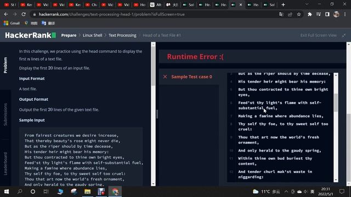Open the Translate bookmark in bookmarks bar

[48, 23]
